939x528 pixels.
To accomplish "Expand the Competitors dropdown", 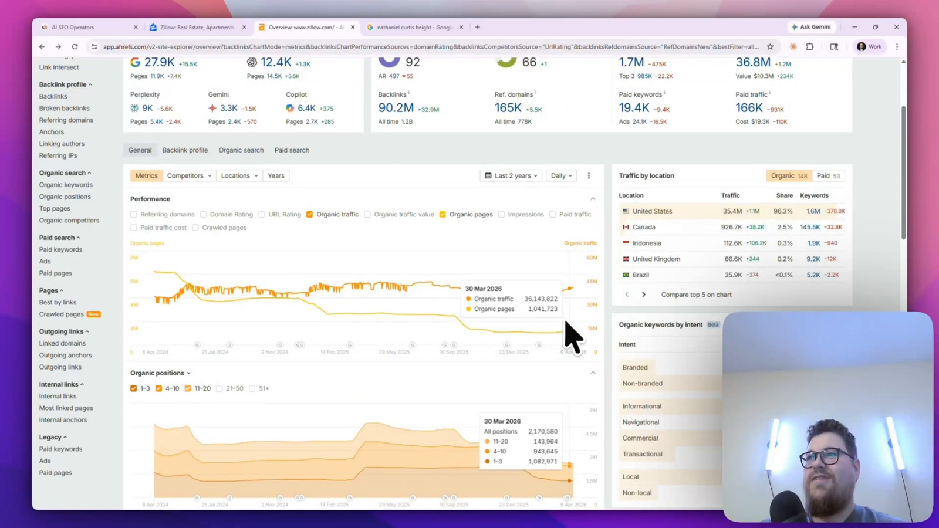I will tap(189, 175).
